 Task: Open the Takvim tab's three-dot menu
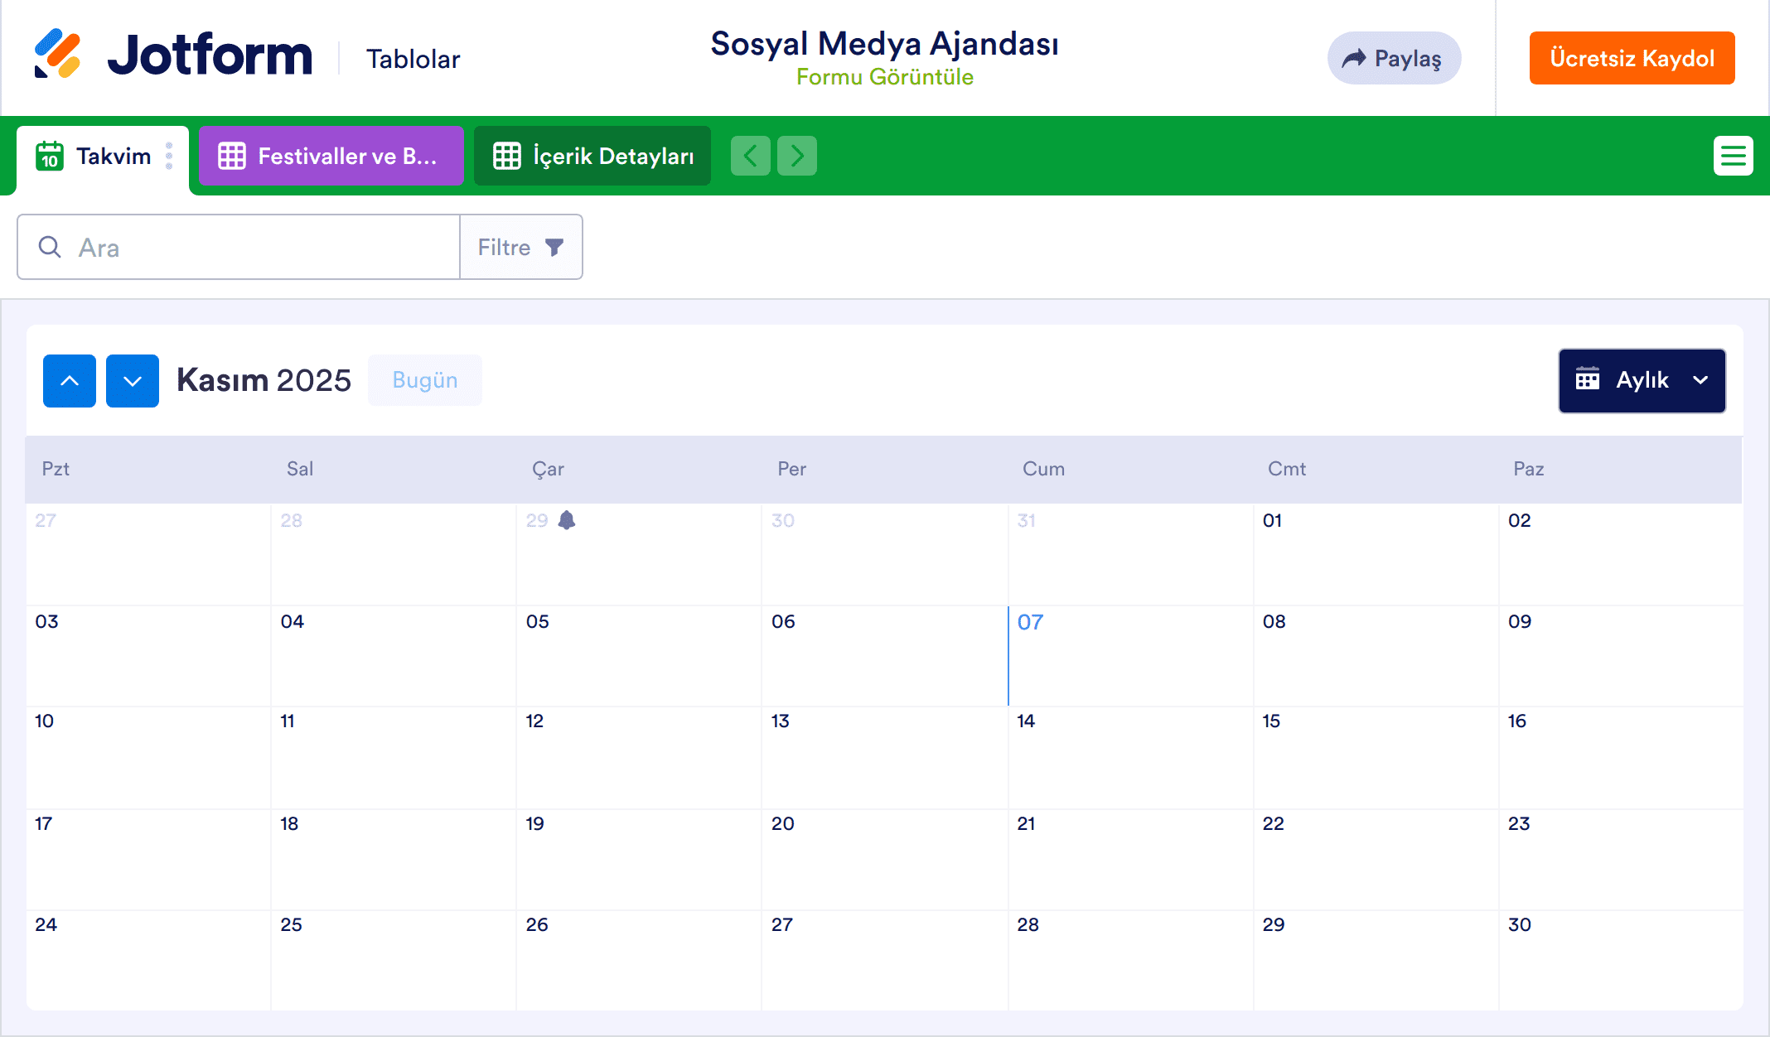point(169,156)
